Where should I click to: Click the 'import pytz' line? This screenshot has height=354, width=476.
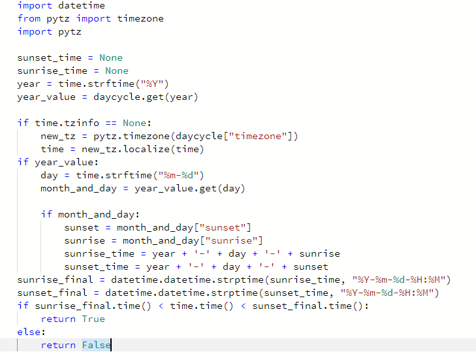click(x=49, y=31)
